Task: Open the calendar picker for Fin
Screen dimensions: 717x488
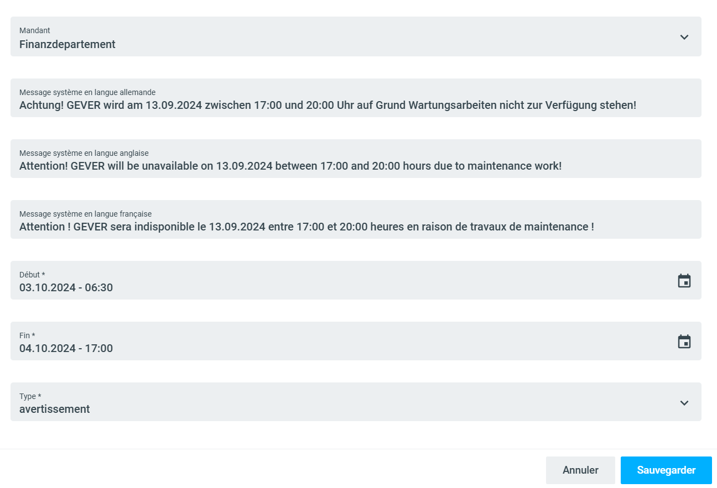Action: (x=684, y=342)
